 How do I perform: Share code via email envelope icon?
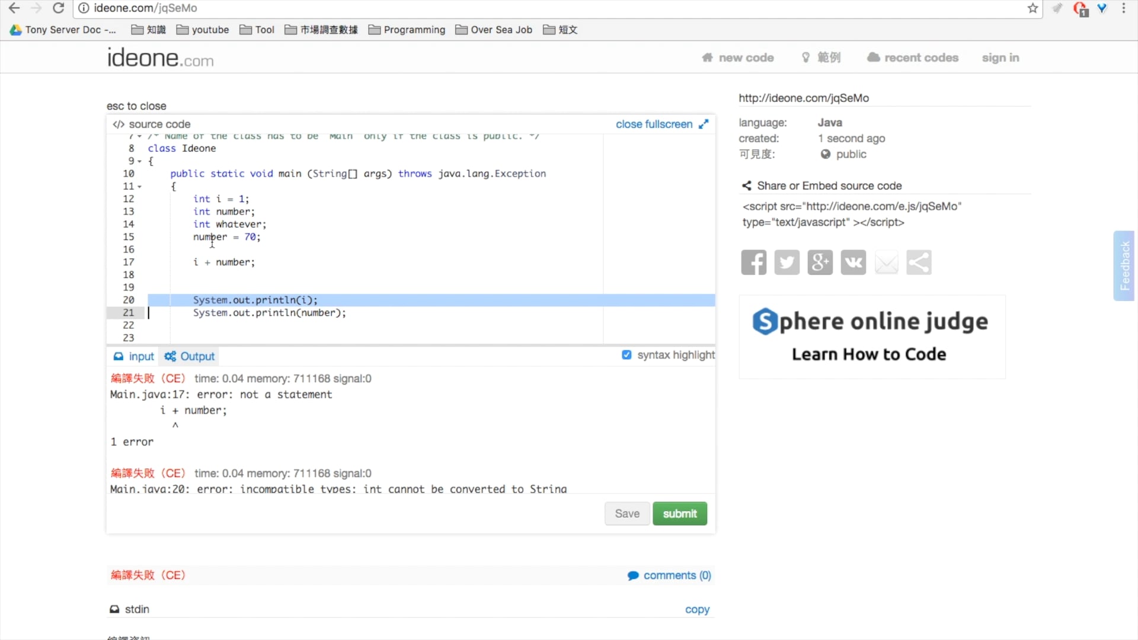pos(886,263)
